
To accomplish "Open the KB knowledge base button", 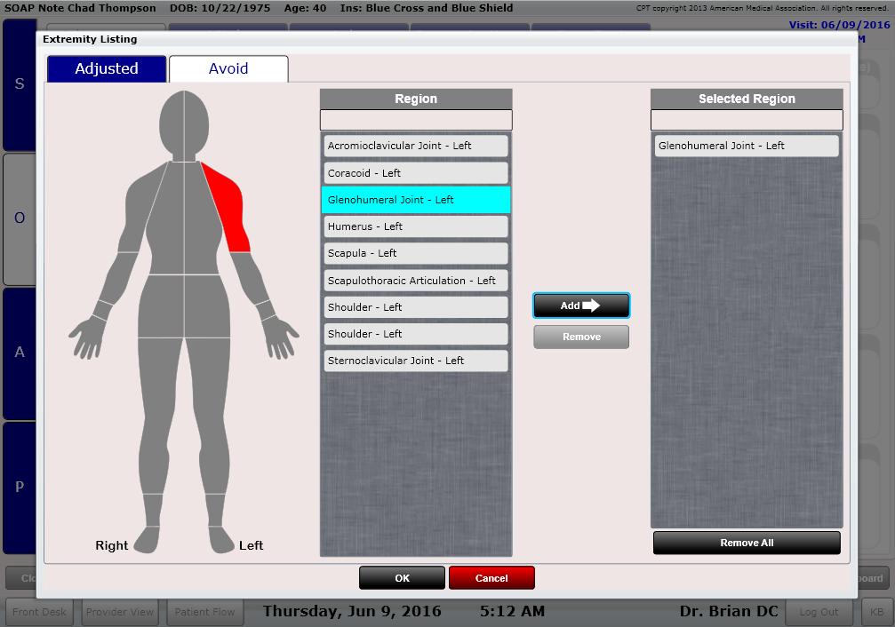I will pos(875,612).
